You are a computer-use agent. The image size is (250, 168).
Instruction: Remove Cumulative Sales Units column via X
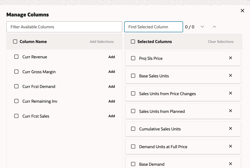(x=230, y=129)
